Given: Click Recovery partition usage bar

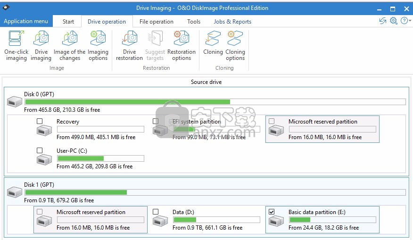Looking at the screenshot, I should [x=100, y=129].
